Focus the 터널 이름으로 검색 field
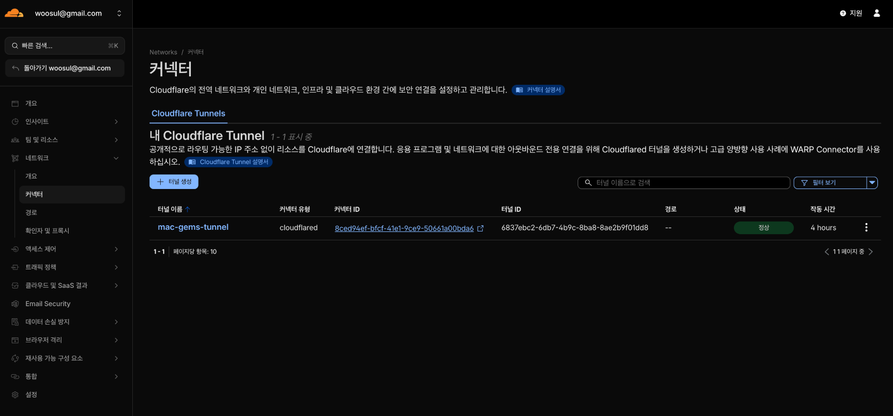Screen dimensions: 893x416 (684, 183)
